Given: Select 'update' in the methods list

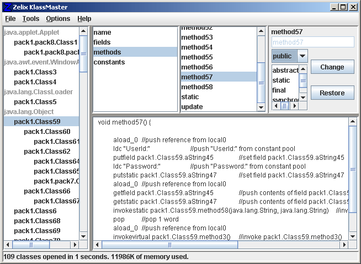Looking at the screenshot, I should (x=219, y=106).
